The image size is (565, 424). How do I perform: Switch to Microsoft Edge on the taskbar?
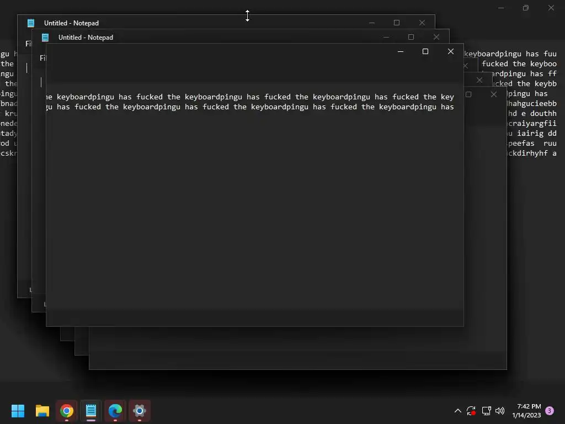(x=115, y=411)
